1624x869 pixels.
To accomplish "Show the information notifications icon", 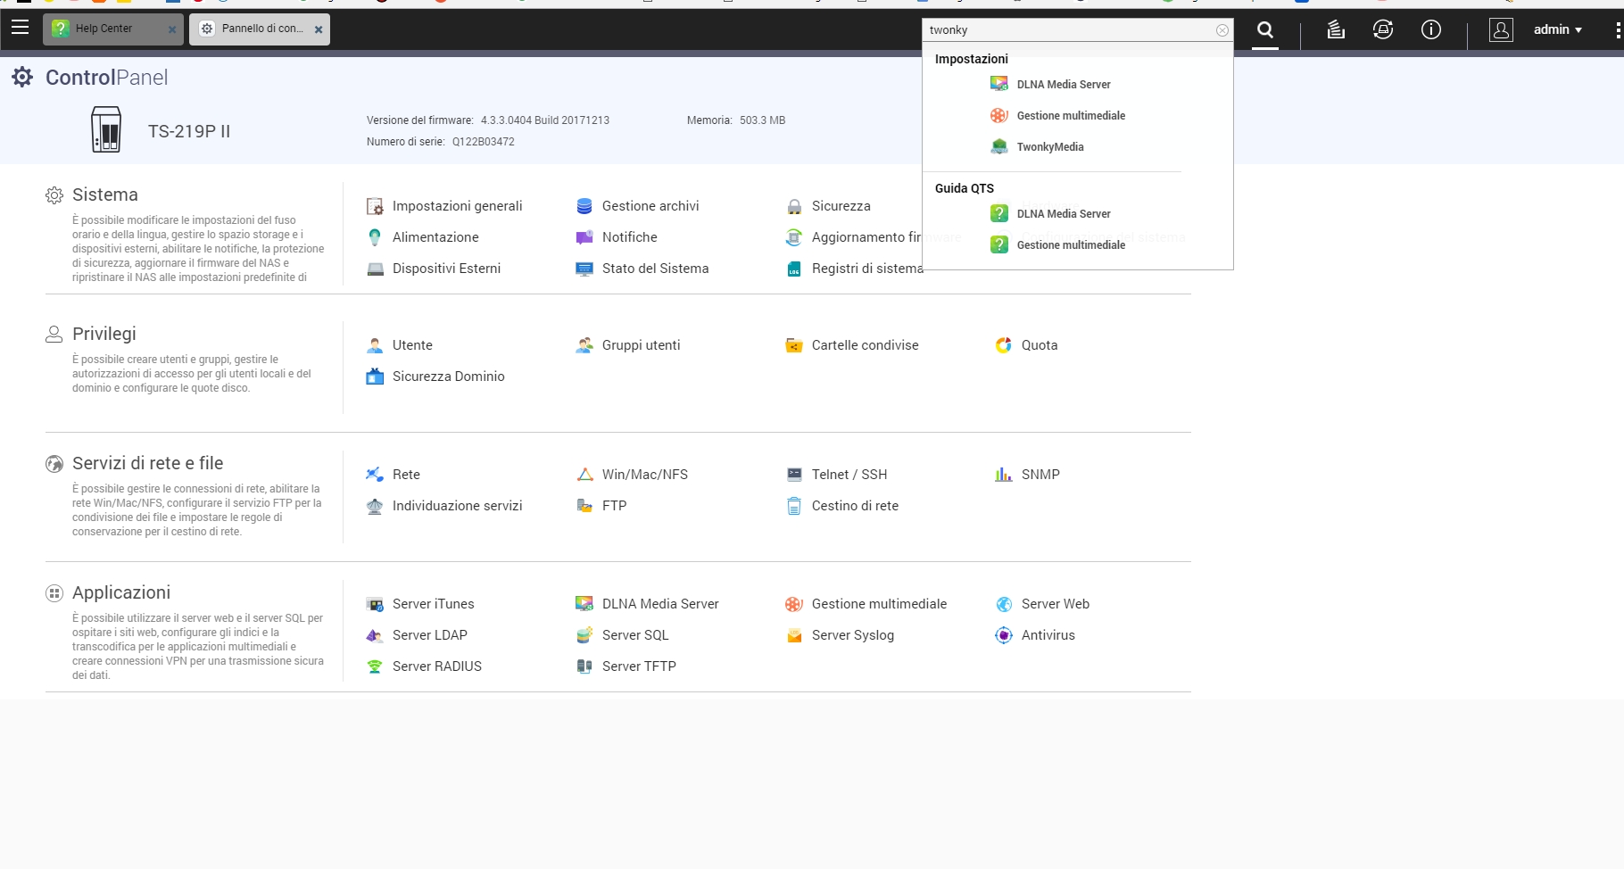I will coord(1430,30).
